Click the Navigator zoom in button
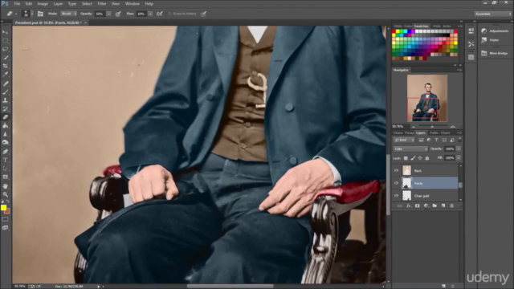Viewport: 514px width, 289px height. coord(453,127)
